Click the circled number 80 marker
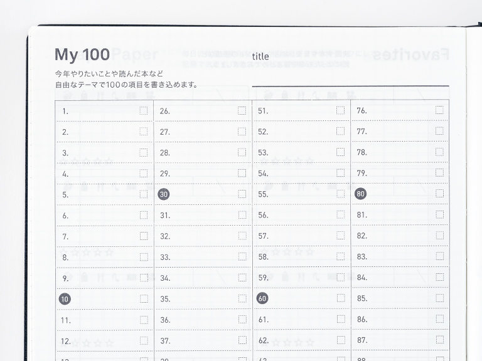This screenshot has width=482, height=361. click(361, 194)
